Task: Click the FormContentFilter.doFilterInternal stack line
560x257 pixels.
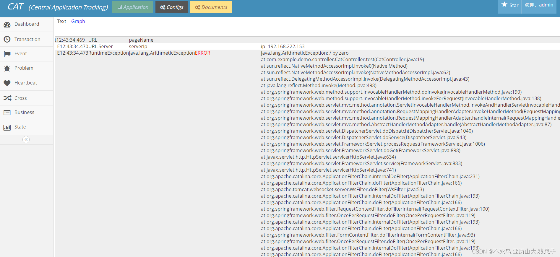Action: (368, 235)
